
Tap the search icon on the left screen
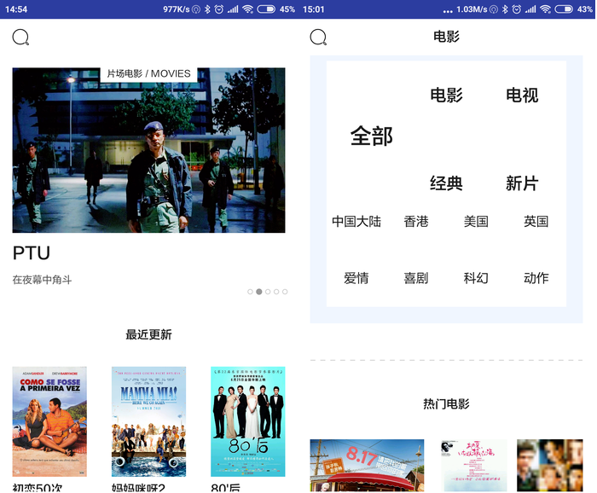(20, 38)
